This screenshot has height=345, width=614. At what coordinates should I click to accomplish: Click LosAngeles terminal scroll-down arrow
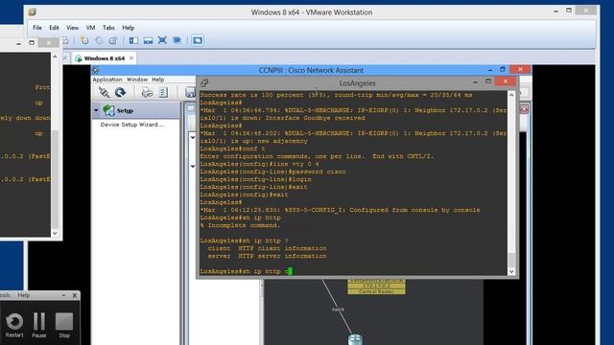[511, 271]
